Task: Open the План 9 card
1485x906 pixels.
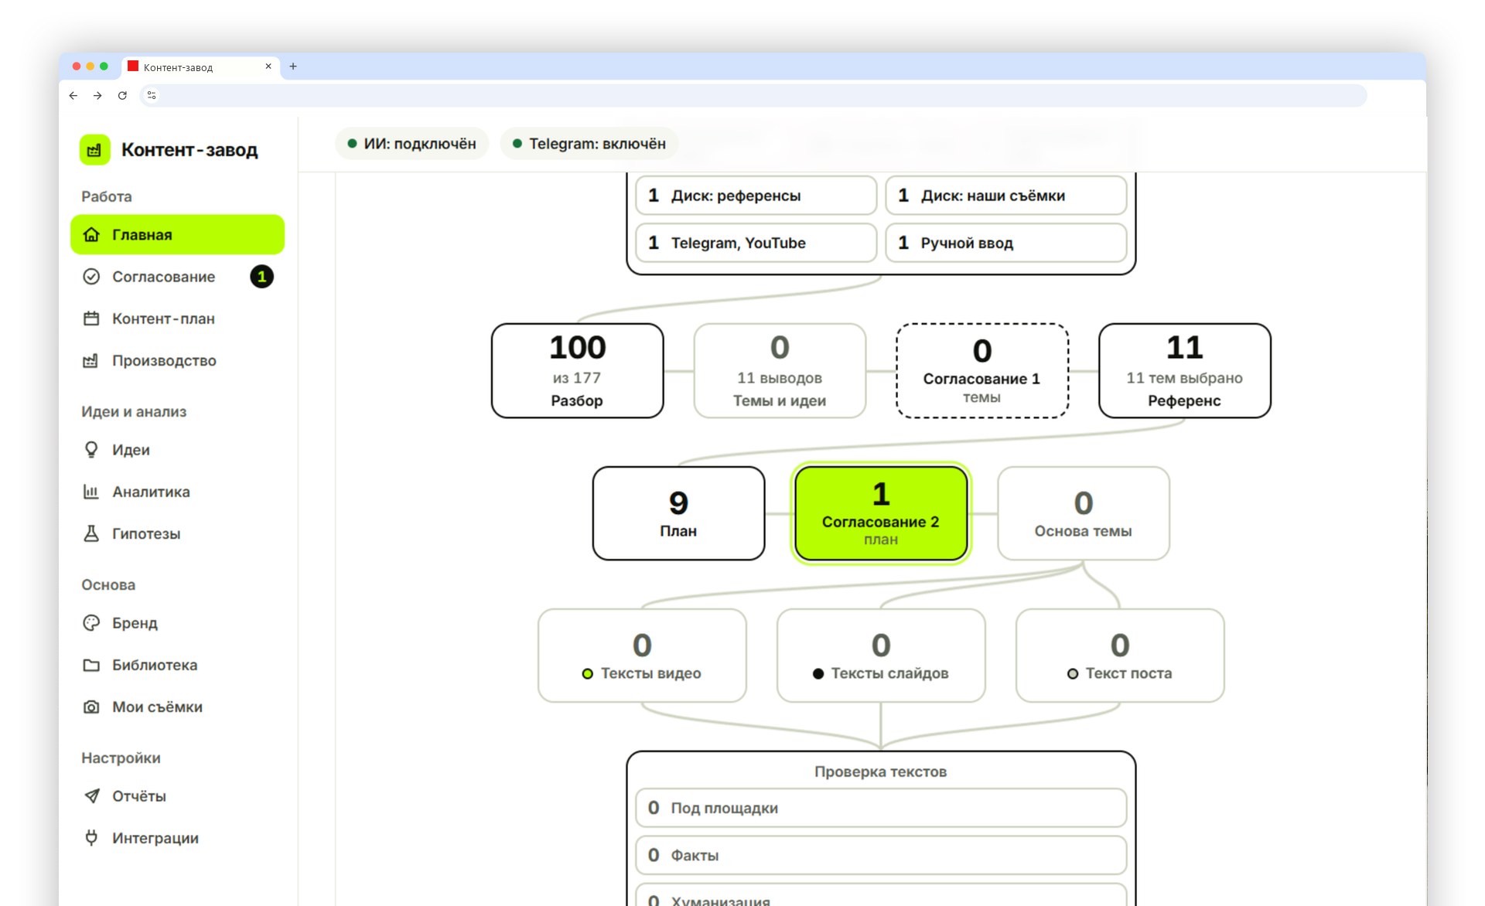Action: pos(678,513)
